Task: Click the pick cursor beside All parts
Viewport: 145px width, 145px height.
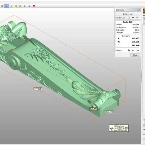Action: click(129, 50)
